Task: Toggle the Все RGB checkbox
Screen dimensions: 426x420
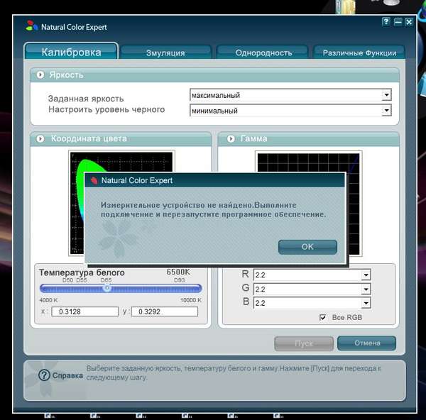Action: point(322,317)
